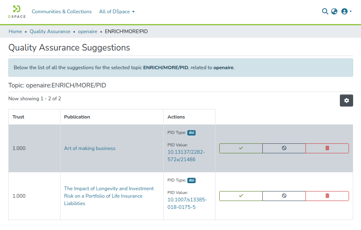Open the language globe menu

(334, 12)
